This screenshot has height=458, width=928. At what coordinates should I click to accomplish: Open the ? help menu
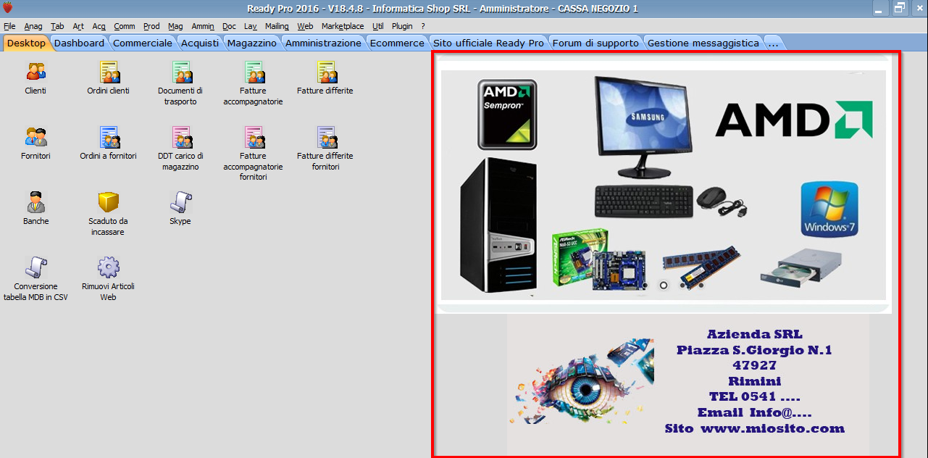(x=423, y=26)
